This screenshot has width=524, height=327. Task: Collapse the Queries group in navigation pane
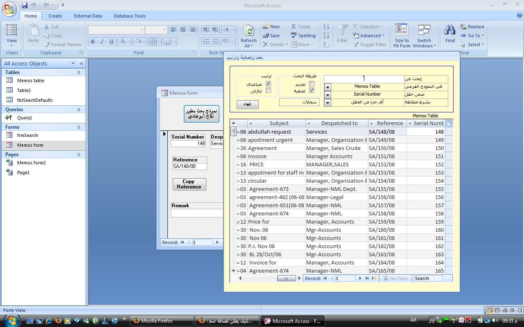point(79,110)
